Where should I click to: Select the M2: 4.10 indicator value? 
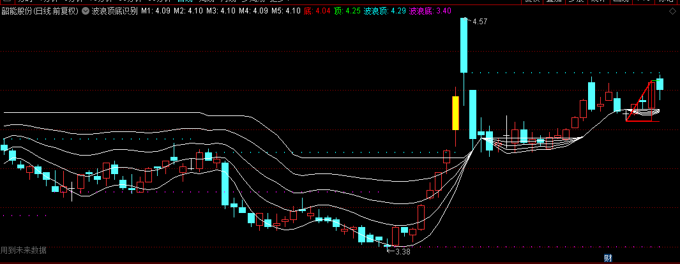click(188, 11)
